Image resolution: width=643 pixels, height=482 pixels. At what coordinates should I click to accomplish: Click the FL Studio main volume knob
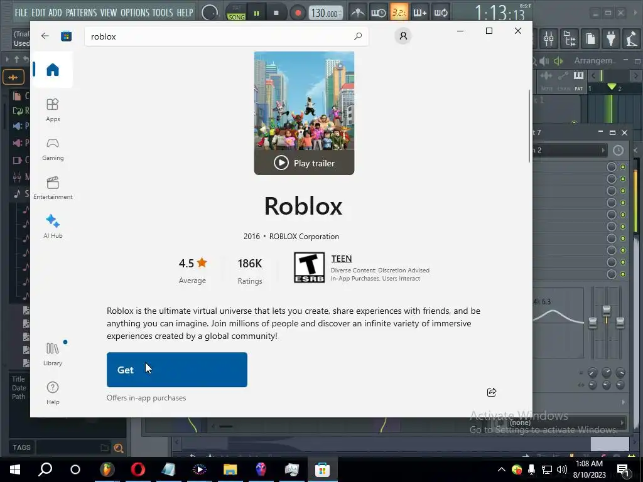point(210,13)
